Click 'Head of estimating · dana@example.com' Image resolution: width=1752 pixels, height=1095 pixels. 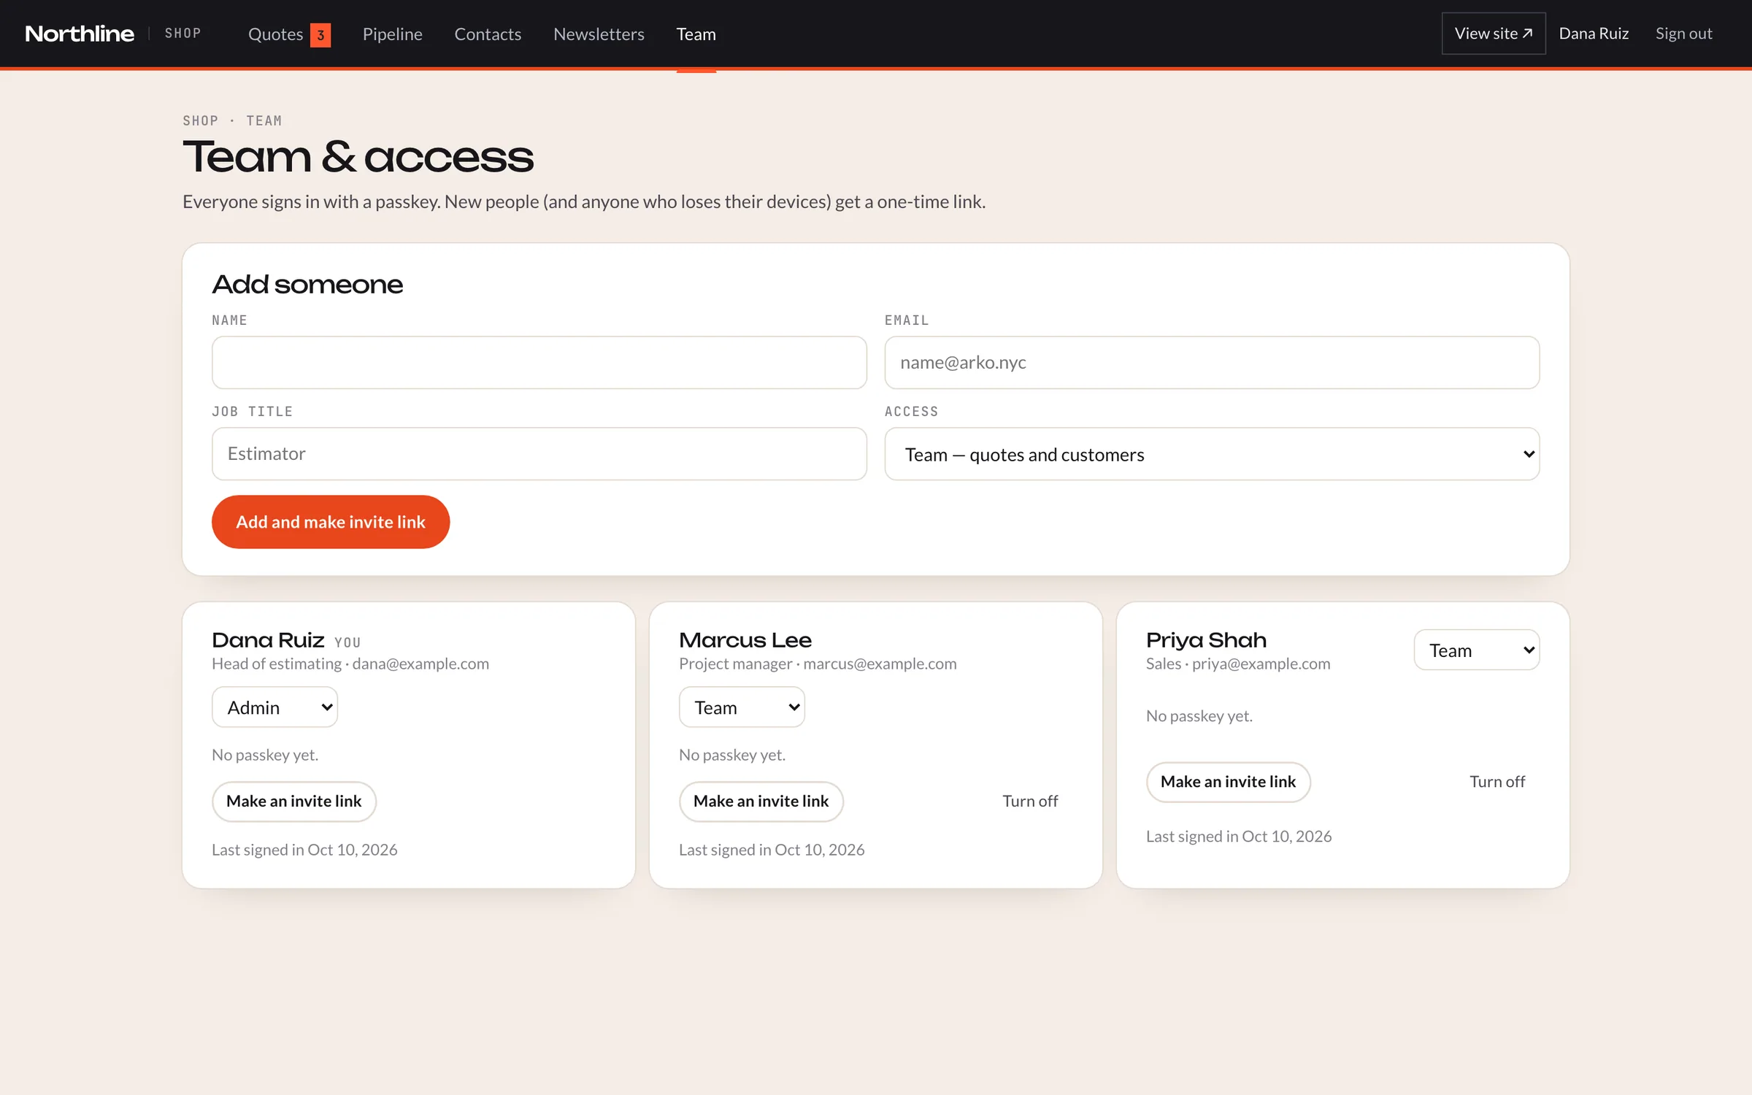[350, 664]
